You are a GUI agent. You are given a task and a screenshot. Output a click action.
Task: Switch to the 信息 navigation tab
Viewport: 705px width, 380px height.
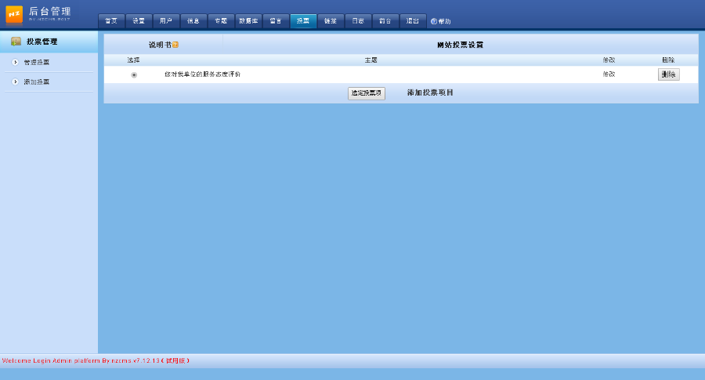pos(193,21)
